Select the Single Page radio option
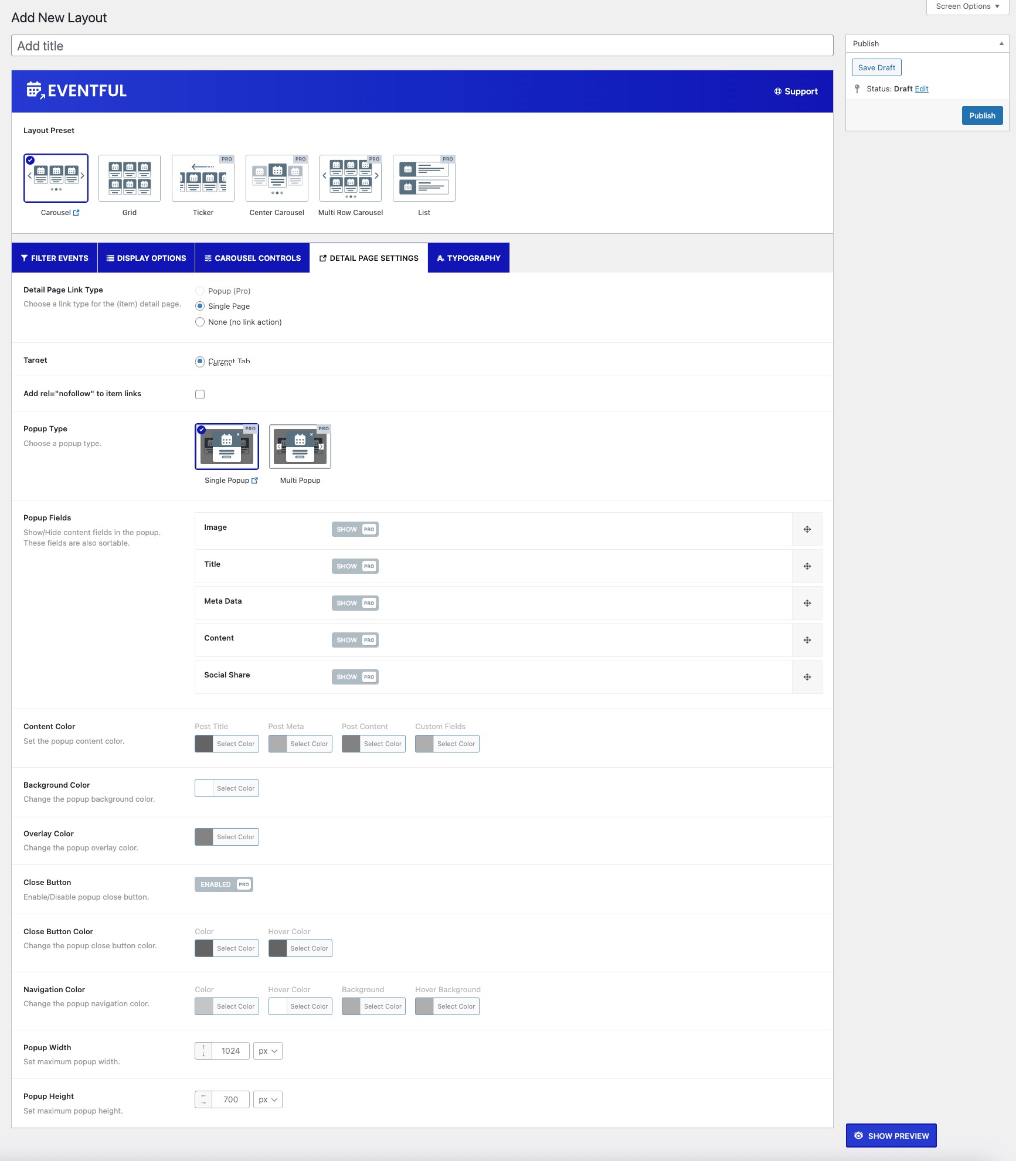The height and width of the screenshot is (1161, 1016). coord(200,306)
